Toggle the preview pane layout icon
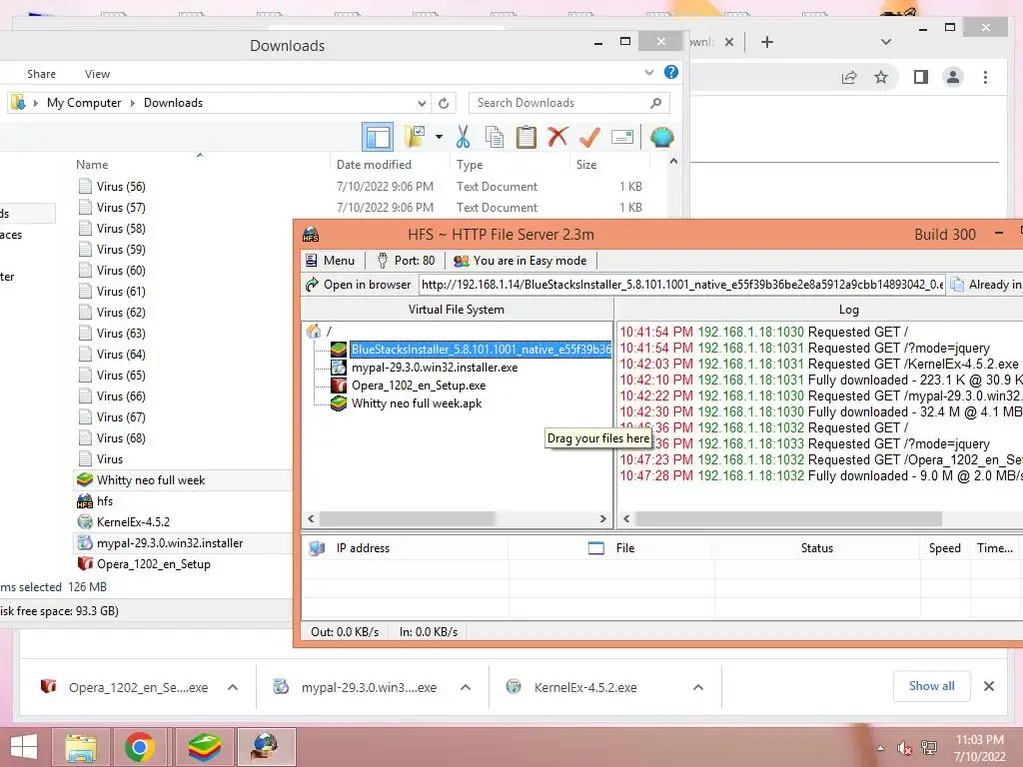Screen dimensions: 1023x767 coord(378,137)
